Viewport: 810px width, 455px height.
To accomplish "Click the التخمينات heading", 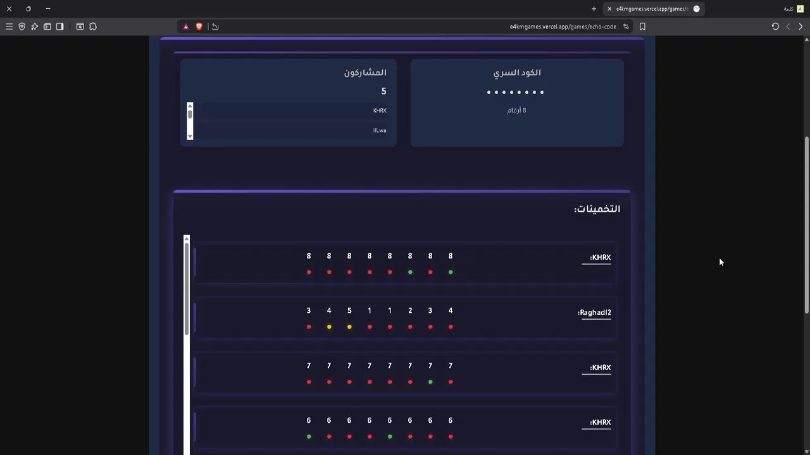I will pyautogui.click(x=597, y=209).
